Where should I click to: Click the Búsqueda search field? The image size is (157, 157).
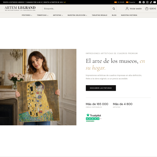tap(77, 9)
